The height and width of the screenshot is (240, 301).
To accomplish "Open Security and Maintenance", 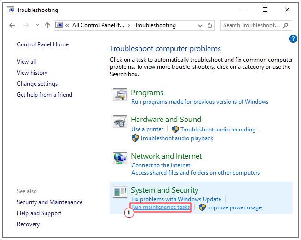I will 50,202.
